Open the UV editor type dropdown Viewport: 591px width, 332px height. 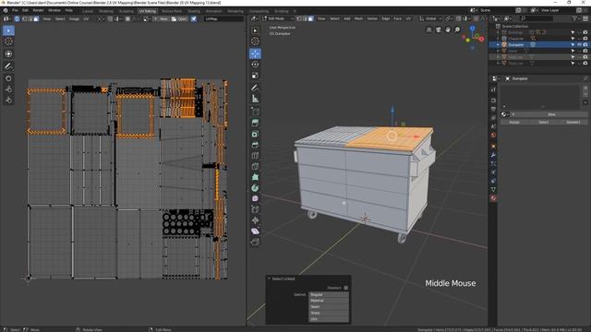[x=6, y=18]
